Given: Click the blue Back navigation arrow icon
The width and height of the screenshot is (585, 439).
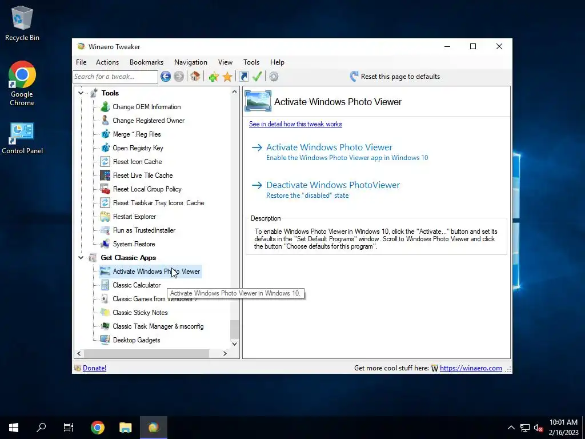Looking at the screenshot, I should pyautogui.click(x=166, y=77).
